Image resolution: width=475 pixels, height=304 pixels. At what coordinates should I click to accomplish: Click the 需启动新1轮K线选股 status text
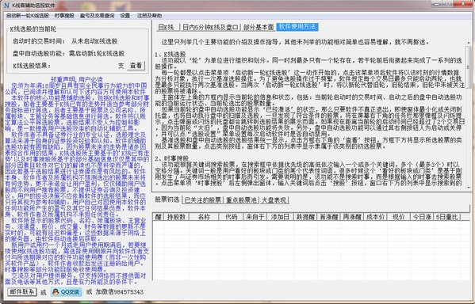pyautogui.click(x=97, y=54)
